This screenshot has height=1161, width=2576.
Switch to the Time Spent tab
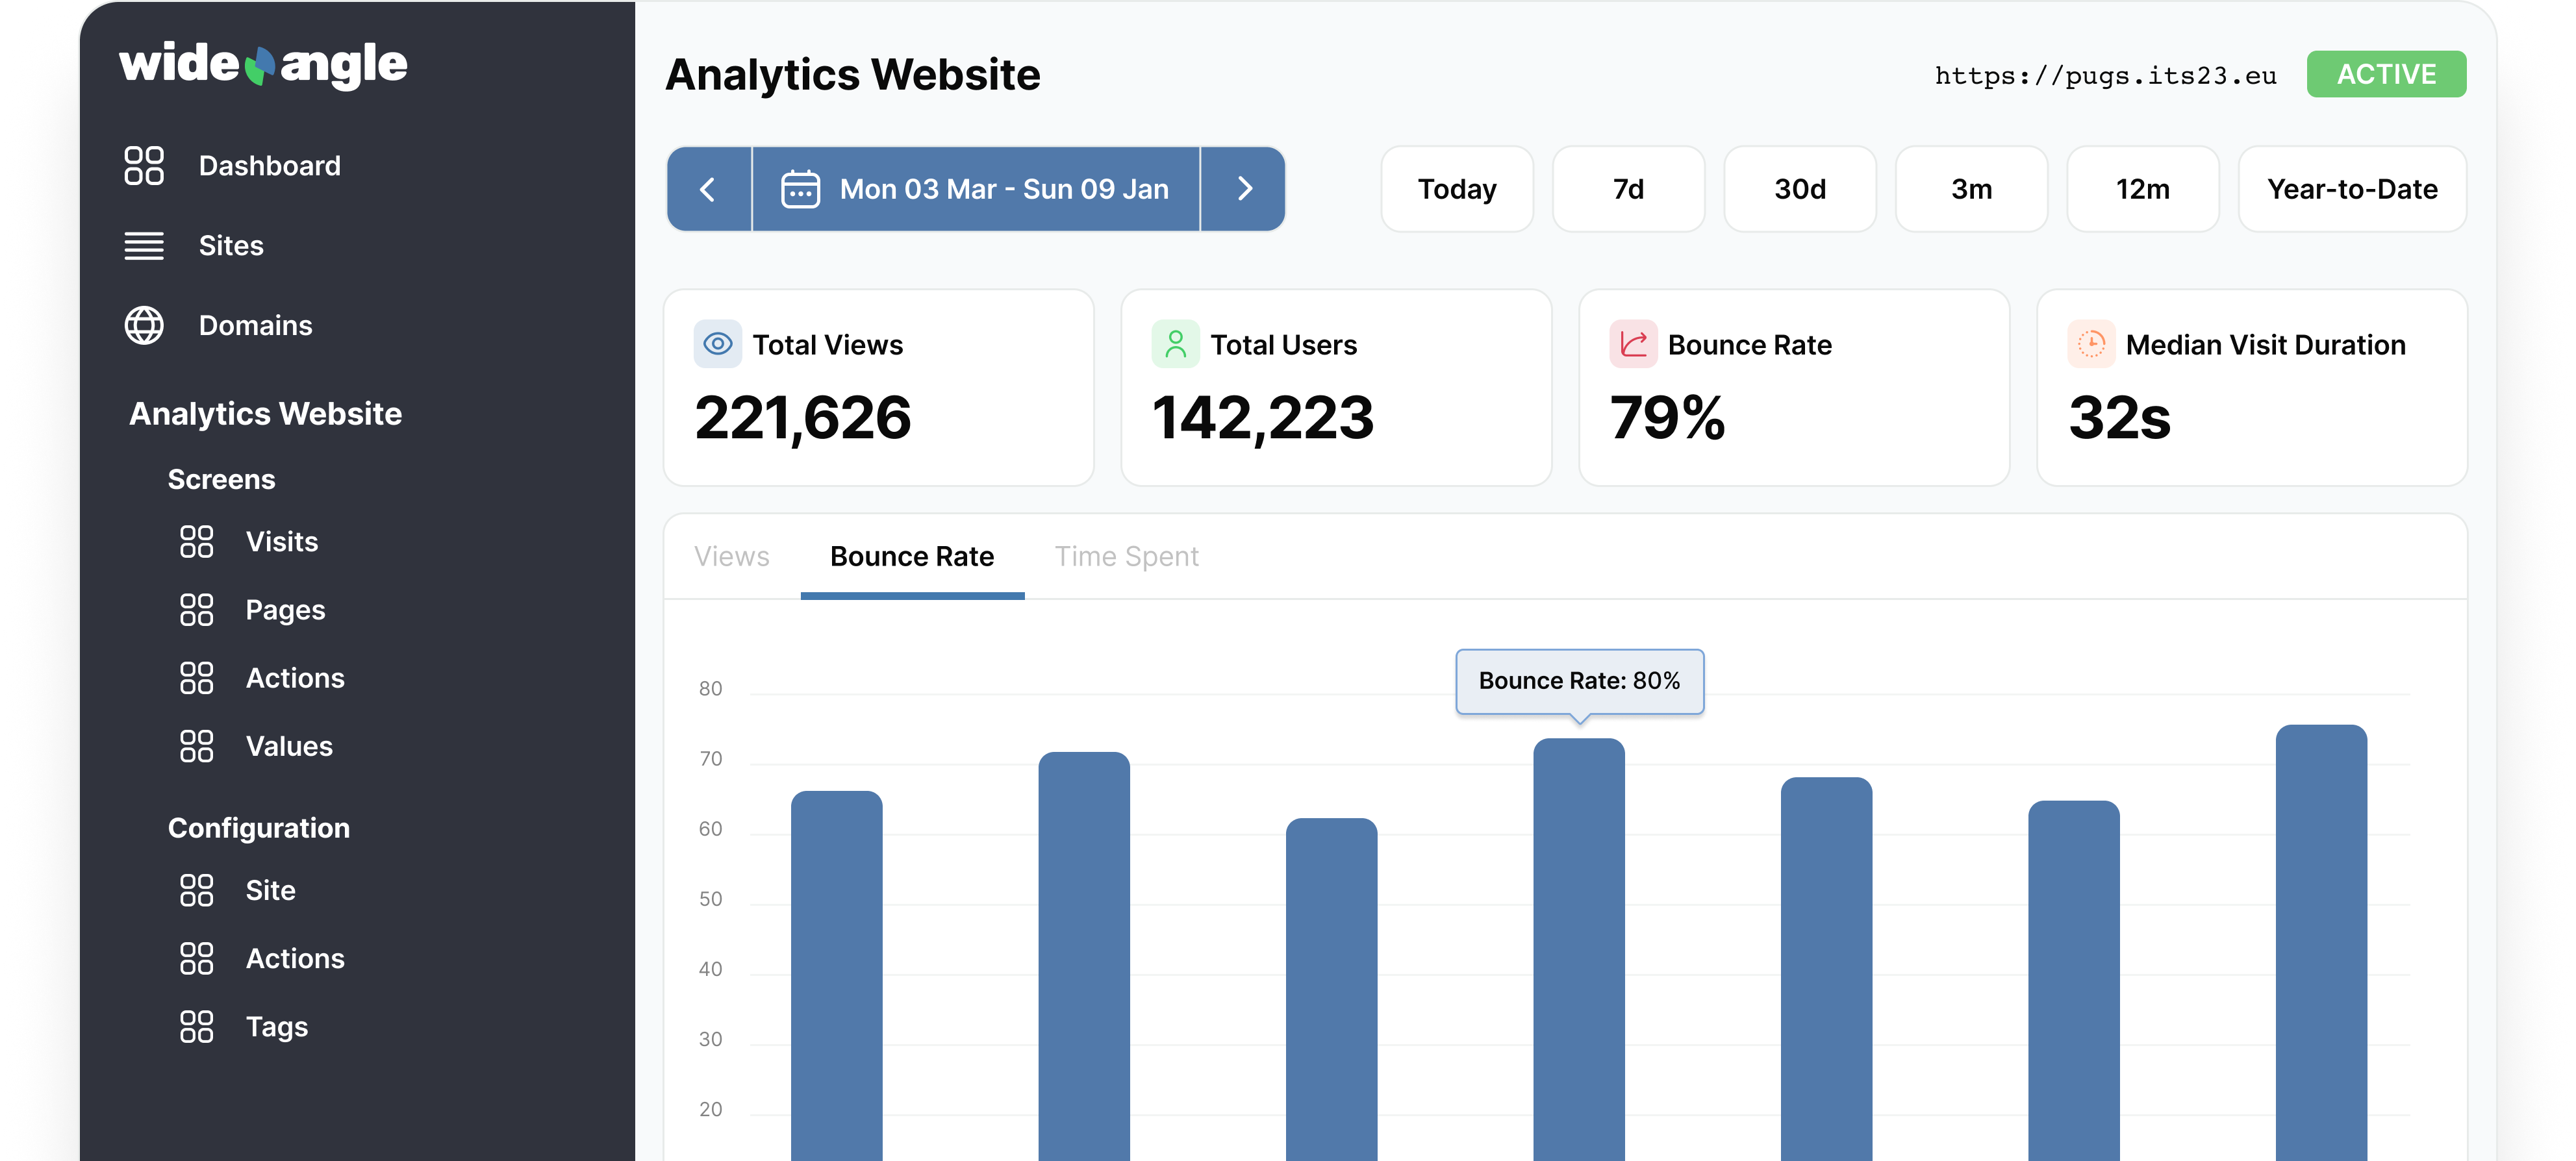click(1127, 557)
